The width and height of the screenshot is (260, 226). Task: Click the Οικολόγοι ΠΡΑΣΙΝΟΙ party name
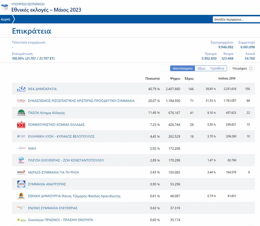click(x=60, y=220)
